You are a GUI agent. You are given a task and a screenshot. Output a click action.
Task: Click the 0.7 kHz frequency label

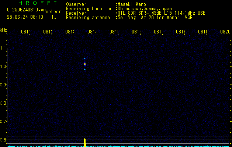click(x=3, y=121)
